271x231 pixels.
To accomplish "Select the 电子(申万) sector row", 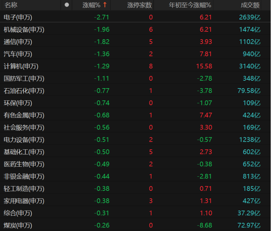I will click(x=18, y=17).
